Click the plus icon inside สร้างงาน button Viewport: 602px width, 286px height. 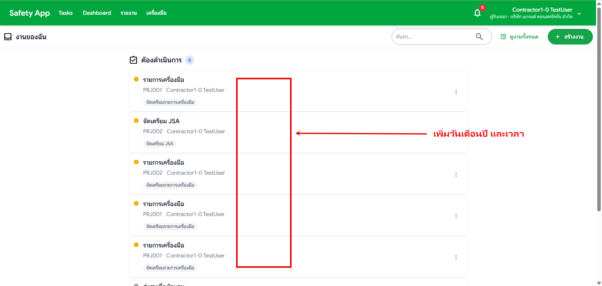(558, 37)
